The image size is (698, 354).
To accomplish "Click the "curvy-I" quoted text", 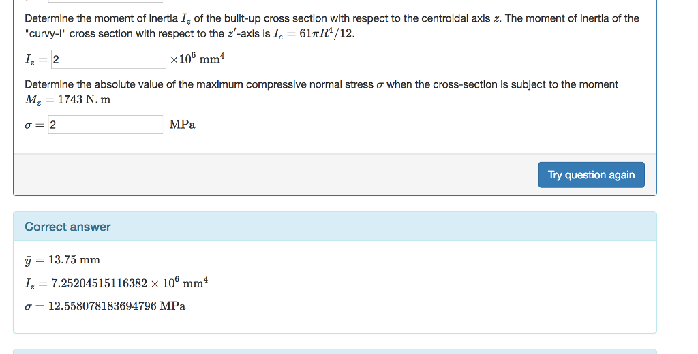I will (45, 33).
